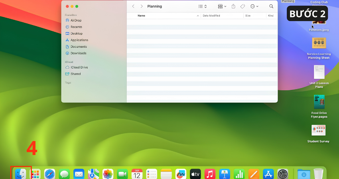Open Messages in the Dock
The image size is (339, 179).
[x=64, y=174]
